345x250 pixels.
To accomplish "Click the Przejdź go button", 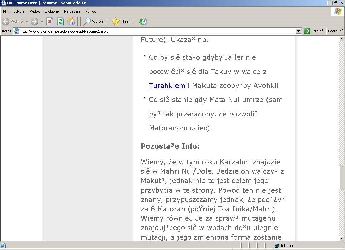I will pyautogui.click(x=314, y=31).
